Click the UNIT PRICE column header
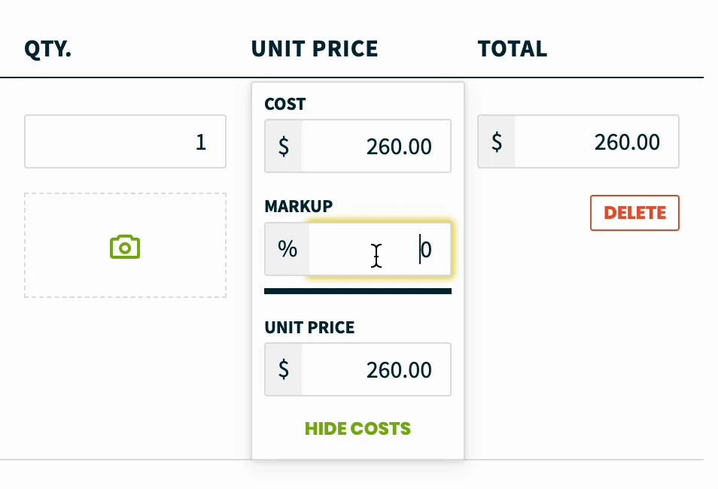This screenshot has width=718, height=489. 315,49
